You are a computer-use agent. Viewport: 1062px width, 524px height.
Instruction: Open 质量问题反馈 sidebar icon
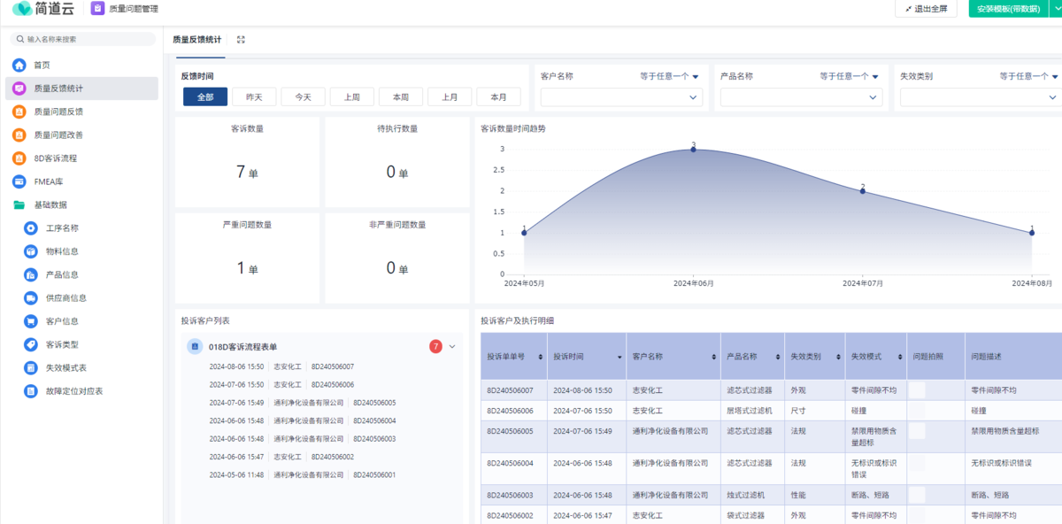19,112
